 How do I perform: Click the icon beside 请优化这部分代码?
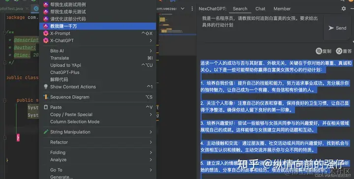(x=46, y=19)
